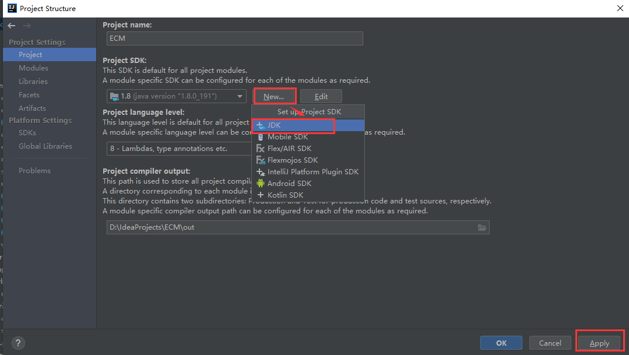Click the compiler output path field
Image resolution: width=629 pixels, height=355 pixels.
pos(298,227)
